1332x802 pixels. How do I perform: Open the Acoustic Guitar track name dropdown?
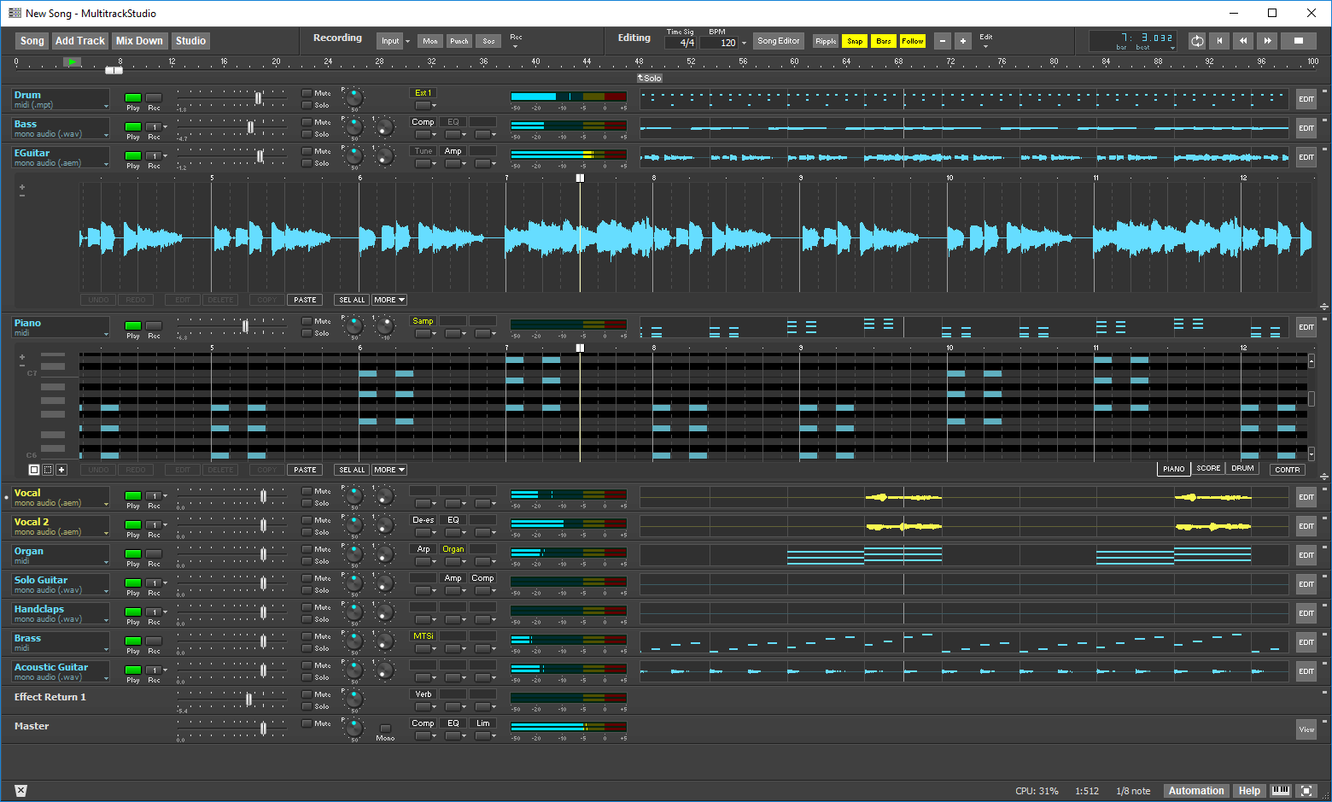point(106,678)
